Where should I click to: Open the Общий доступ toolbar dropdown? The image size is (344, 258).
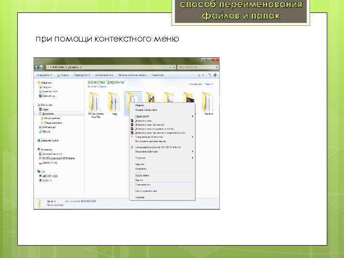[82, 75]
